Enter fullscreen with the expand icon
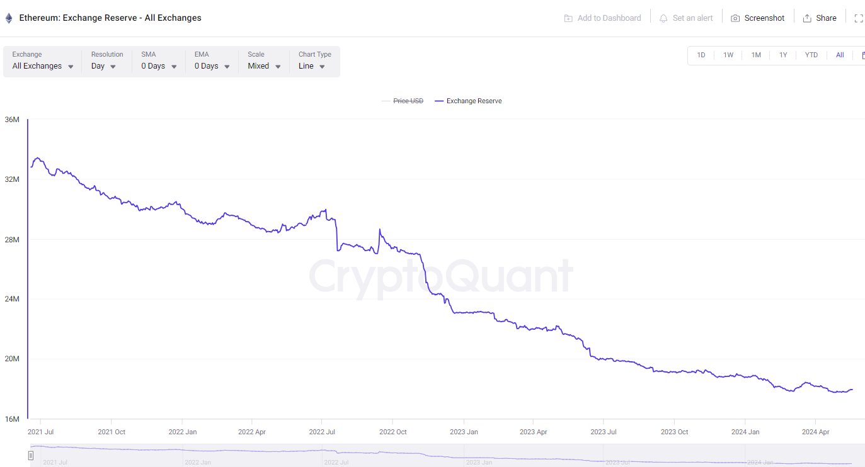865x467 pixels. coord(859,18)
